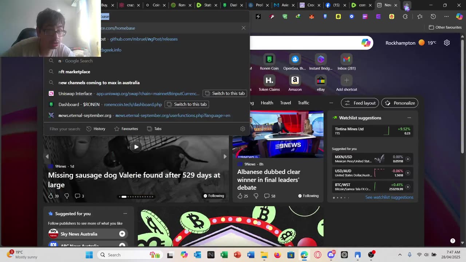Open the Favourites star toolbar icon
466x262 pixels.
pyautogui.click(x=420, y=16)
